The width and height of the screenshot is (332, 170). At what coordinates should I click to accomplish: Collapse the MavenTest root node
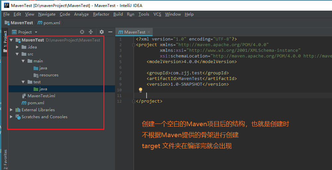[11, 40]
